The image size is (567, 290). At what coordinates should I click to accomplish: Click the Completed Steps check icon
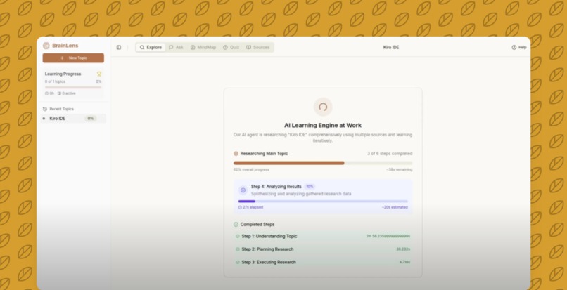point(236,224)
